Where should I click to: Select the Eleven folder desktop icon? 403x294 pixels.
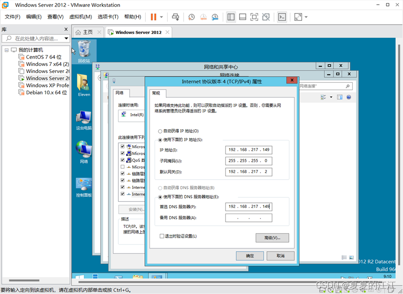[84, 85]
